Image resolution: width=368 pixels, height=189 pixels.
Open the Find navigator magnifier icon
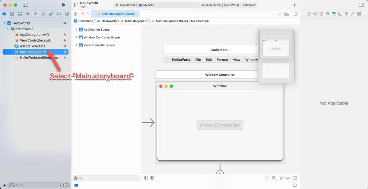[28, 14]
